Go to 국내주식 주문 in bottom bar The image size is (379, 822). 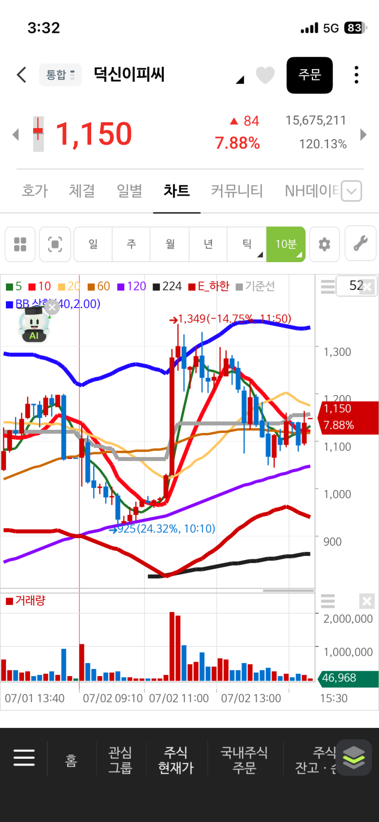point(244,760)
